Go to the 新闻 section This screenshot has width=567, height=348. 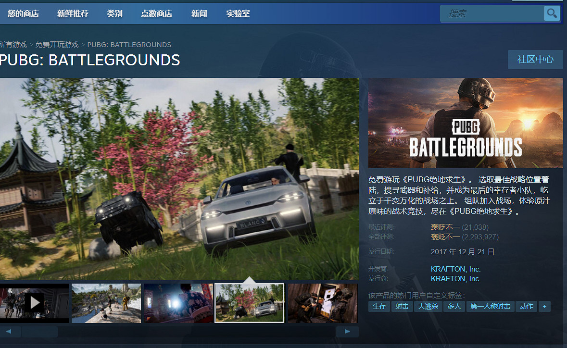coord(199,13)
